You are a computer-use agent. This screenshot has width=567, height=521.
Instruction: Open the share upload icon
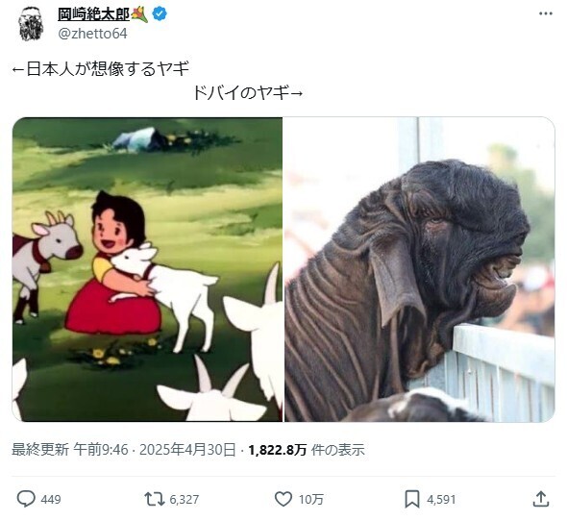(541, 499)
